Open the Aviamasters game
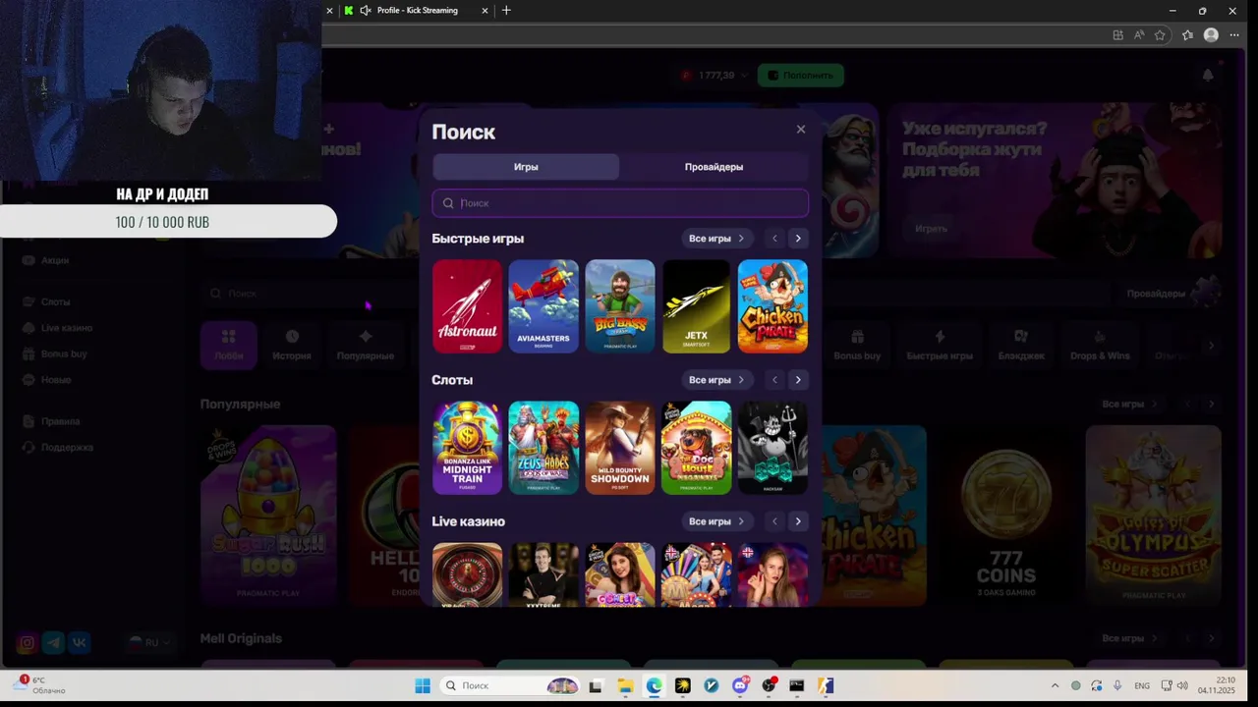The width and height of the screenshot is (1258, 707). point(543,306)
